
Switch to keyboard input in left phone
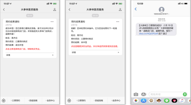(4, 100)
